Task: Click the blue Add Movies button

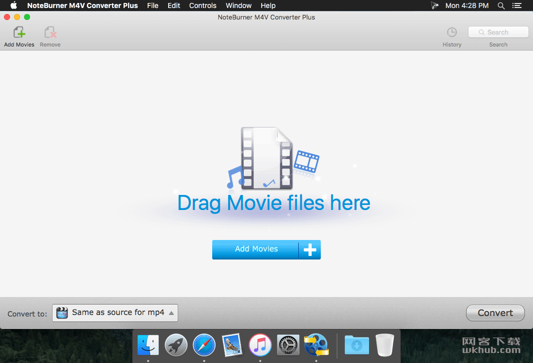Action: point(266,249)
